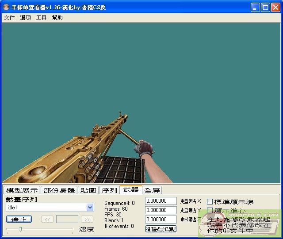Open the 幫助 menu
The image size is (283, 239).
coord(57,18)
